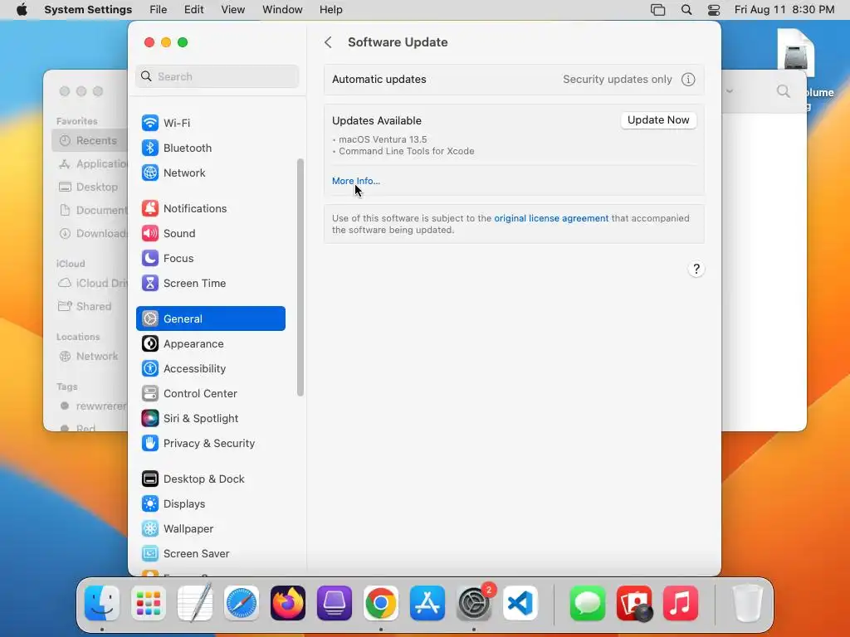Open Safari from the Dock
Image resolution: width=850 pixels, height=637 pixels.
coord(242,603)
